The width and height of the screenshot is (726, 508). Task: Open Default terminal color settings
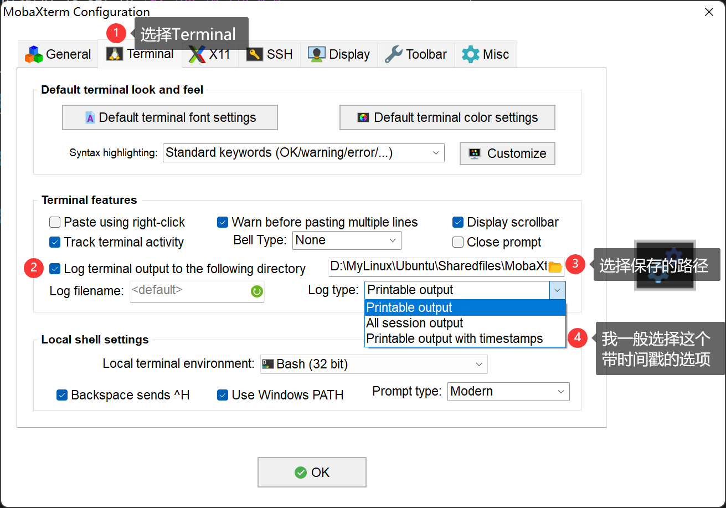coord(447,117)
